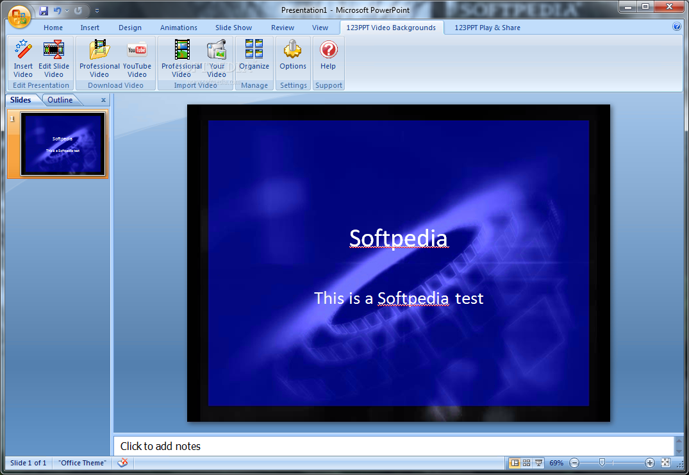Import Your Video camcorder icon

217,58
